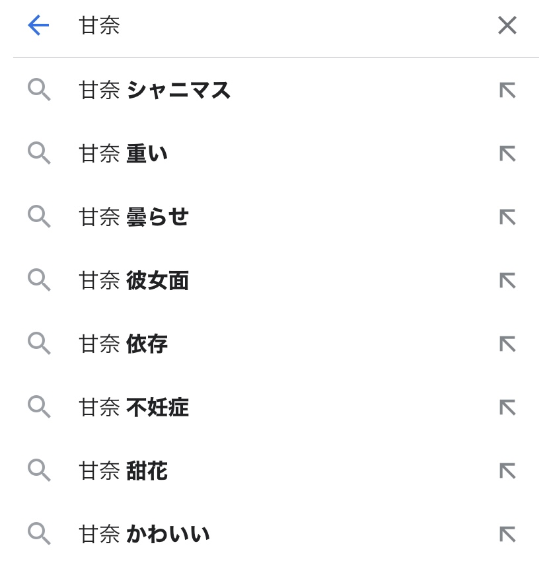Clear the search text with X
Image resolution: width=547 pixels, height=569 pixels.
(x=507, y=25)
